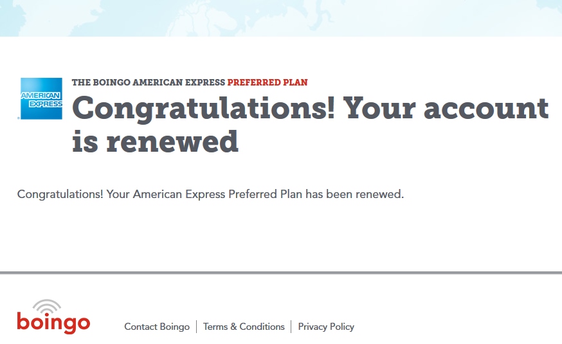Click the red Boingo logo text
This screenshot has height=344, width=562.
tap(53, 322)
